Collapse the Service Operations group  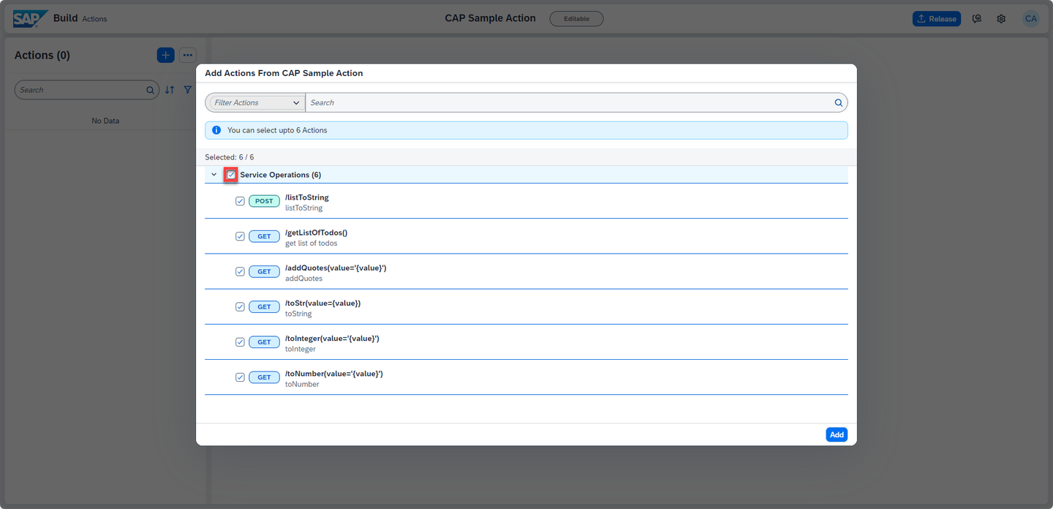tap(214, 175)
